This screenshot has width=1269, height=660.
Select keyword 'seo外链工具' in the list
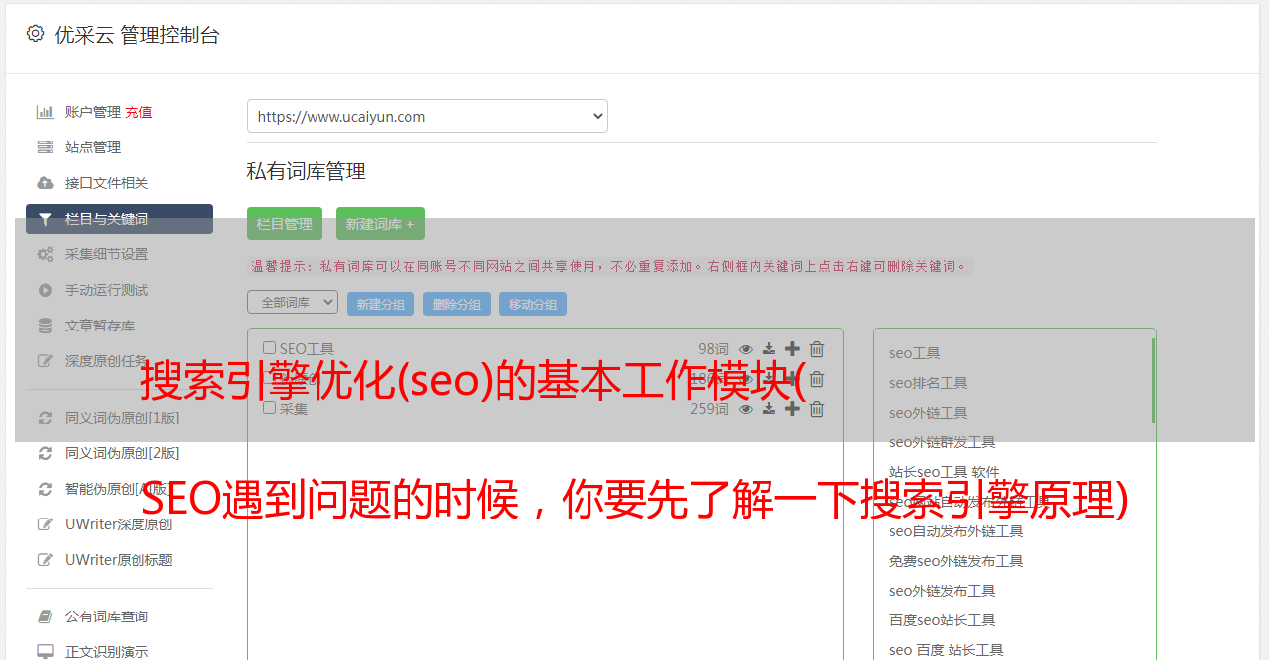[x=929, y=413]
